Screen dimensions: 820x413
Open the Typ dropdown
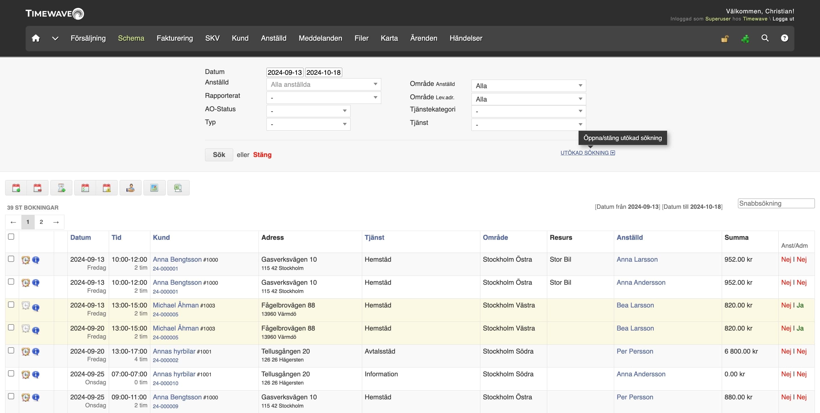(308, 124)
